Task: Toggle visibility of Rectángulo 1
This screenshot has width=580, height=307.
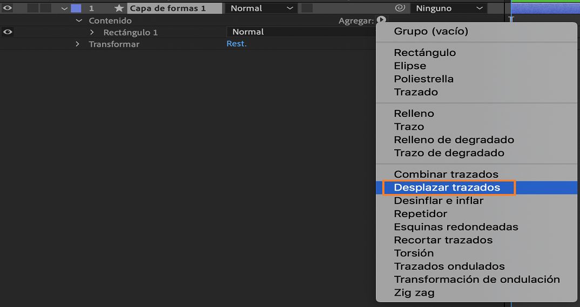Action: (x=8, y=32)
